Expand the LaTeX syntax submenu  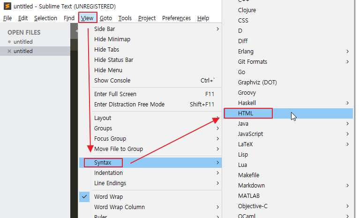(288, 144)
